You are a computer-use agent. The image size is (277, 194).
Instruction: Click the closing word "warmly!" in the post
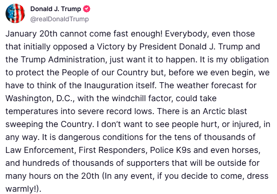pyautogui.click(x=21, y=189)
